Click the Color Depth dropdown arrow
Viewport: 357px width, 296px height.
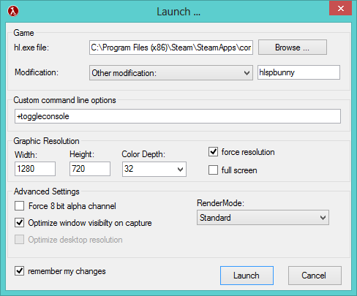tap(180, 170)
